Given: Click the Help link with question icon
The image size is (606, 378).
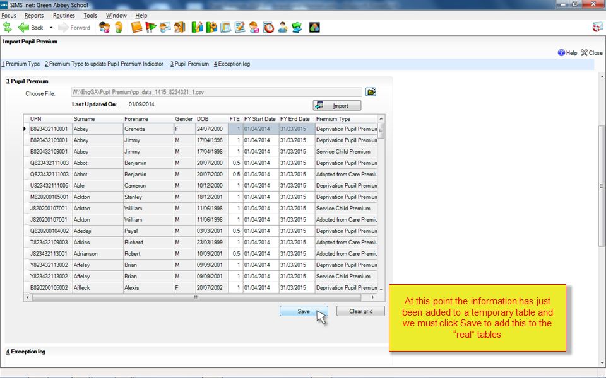Looking at the screenshot, I should [x=567, y=53].
